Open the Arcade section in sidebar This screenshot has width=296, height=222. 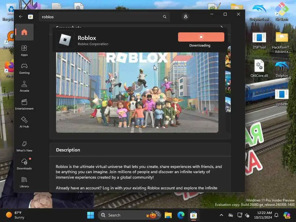pos(24,87)
